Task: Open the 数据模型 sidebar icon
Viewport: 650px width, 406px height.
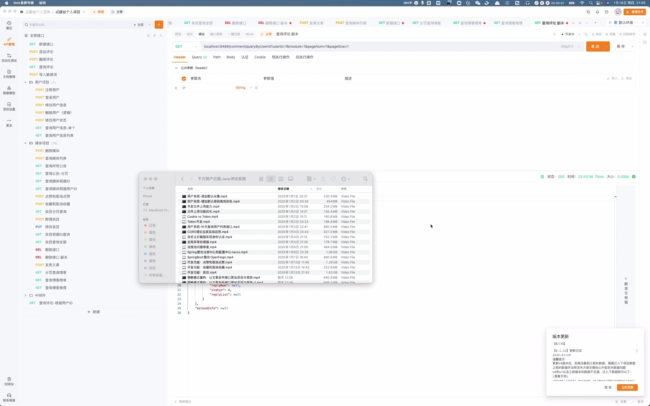Action: [9, 90]
